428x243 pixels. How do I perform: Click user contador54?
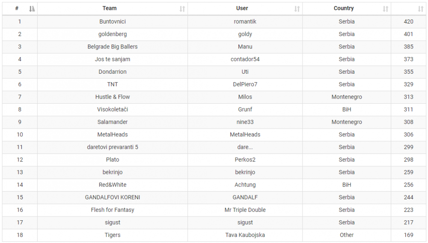tap(245, 59)
